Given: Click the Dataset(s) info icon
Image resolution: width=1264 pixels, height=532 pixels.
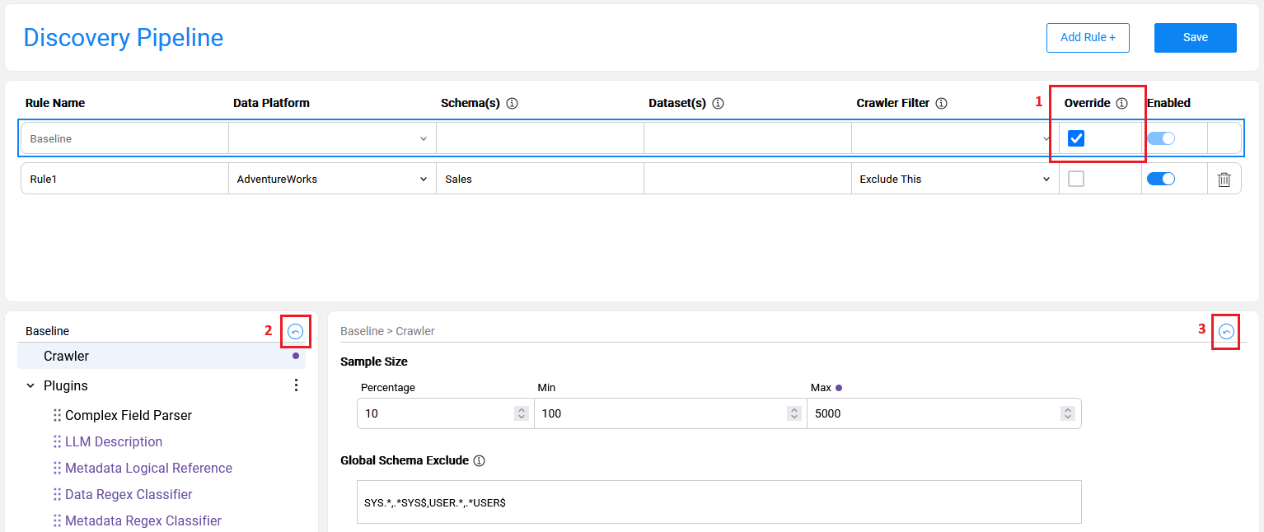Looking at the screenshot, I should tap(718, 104).
